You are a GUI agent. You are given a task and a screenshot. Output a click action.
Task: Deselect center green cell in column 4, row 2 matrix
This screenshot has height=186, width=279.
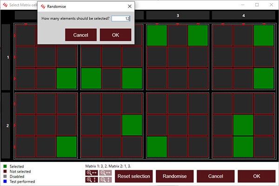coord(243,126)
